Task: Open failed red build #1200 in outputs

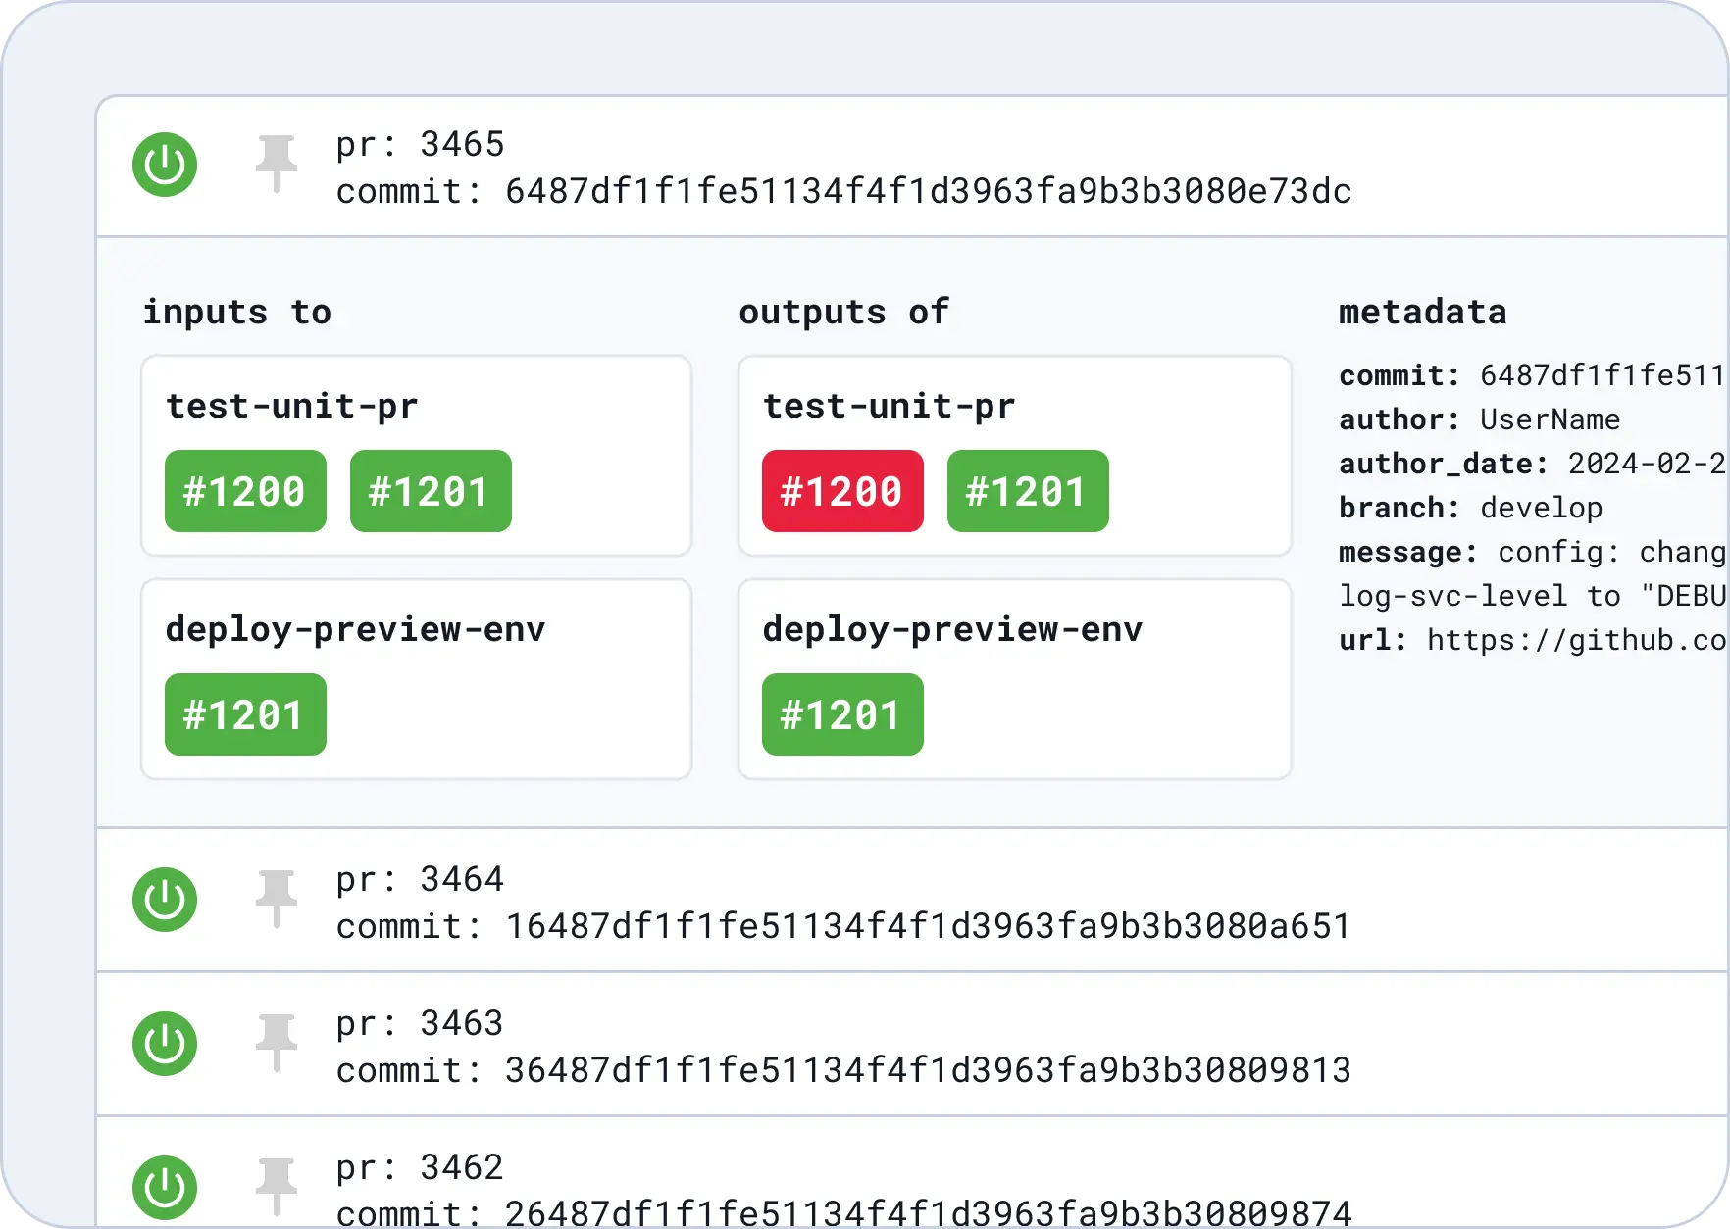Action: (x=842, y=491)
